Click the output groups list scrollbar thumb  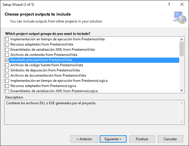pos(182,49)
